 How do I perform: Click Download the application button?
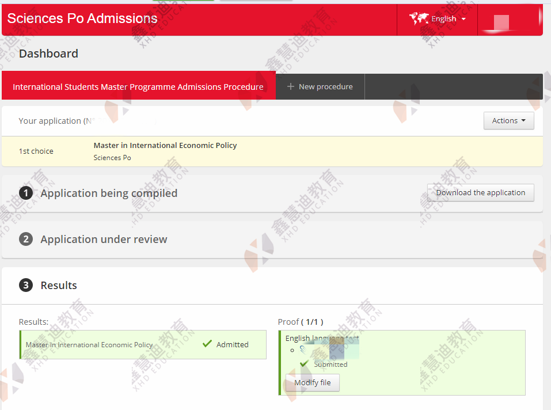pyautogui.click(x=480, y=192)
